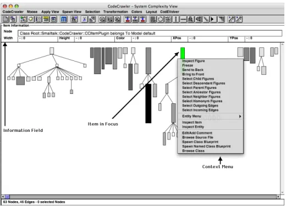Open the CodeCrawler menu
The height and width of the screenshot is (206, 286).
pos(13,12)
